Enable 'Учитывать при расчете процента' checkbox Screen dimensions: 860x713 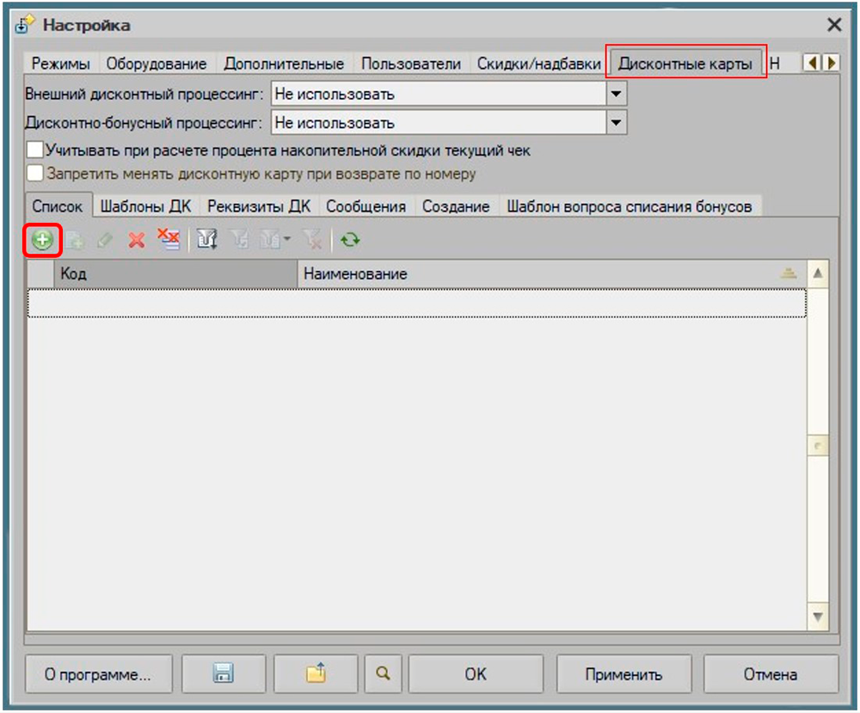point(35,151)
